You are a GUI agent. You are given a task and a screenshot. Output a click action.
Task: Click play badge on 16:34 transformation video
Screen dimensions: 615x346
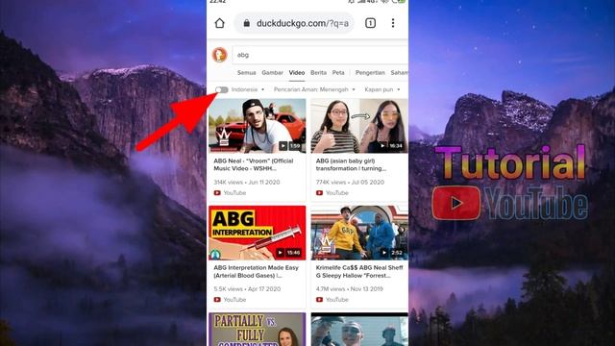point(382,146)
